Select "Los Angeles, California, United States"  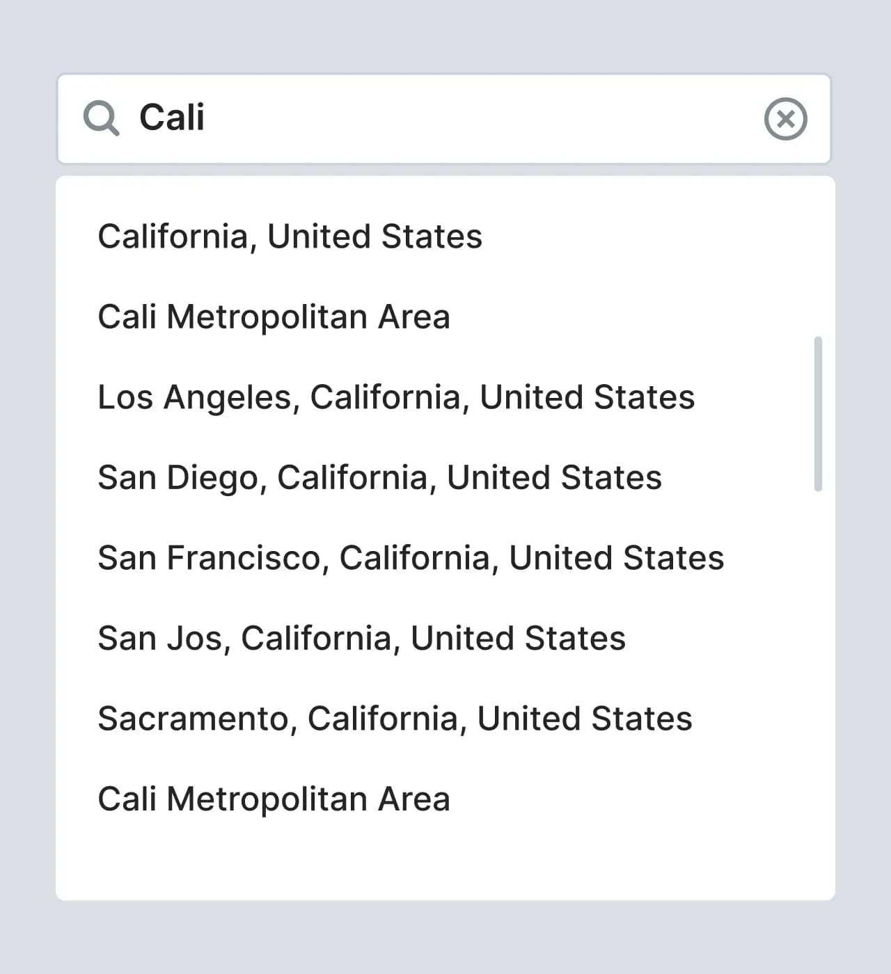(x=396, y=397)
